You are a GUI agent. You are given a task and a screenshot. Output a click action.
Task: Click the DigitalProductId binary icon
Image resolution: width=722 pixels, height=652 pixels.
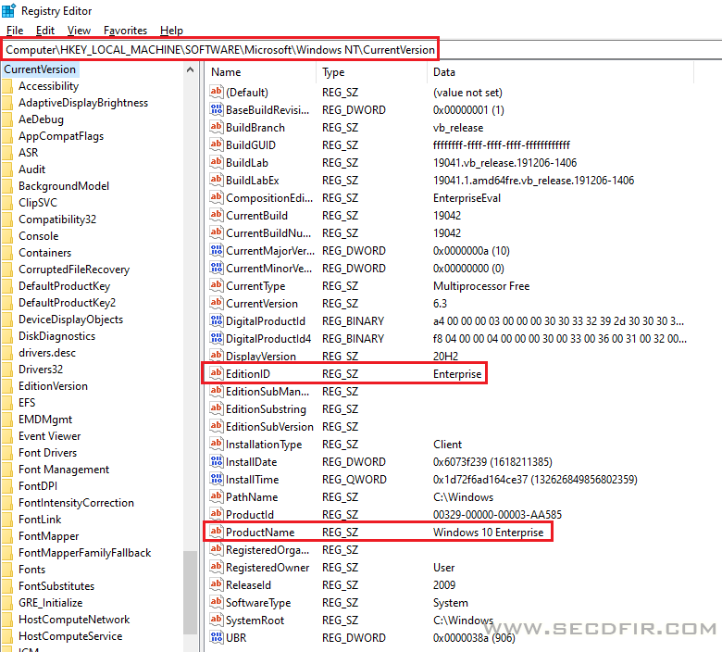pyautogui.click(x=217, y=320)
